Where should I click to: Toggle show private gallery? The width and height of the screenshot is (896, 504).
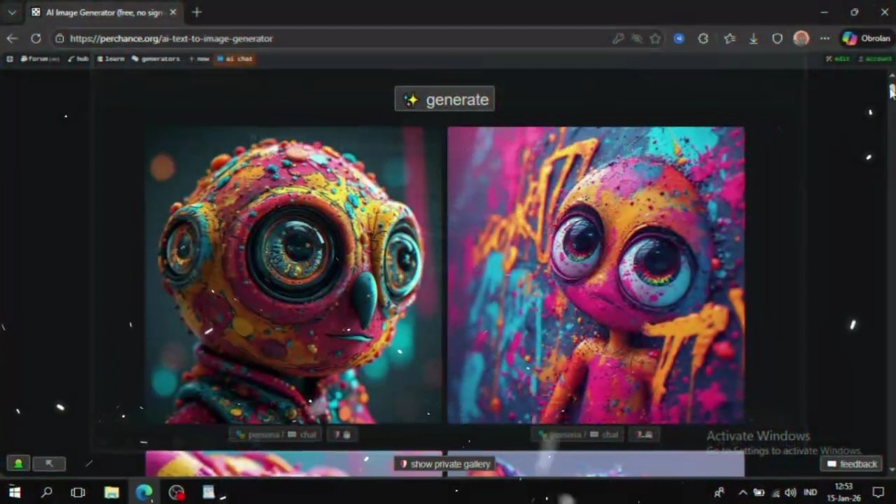(444, 464)
